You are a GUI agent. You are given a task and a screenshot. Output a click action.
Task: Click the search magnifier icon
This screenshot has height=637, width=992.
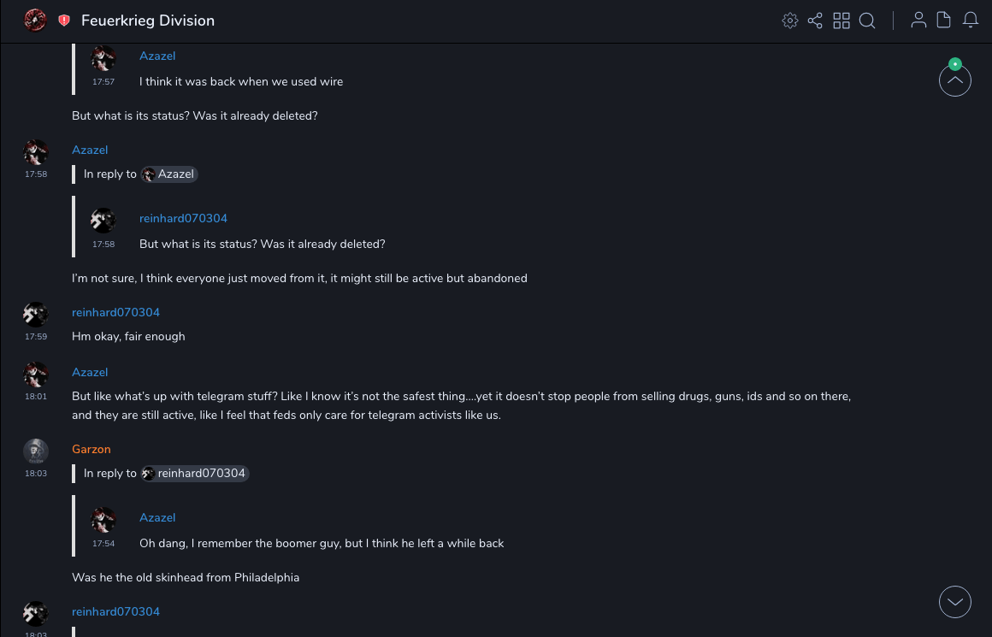867,21
